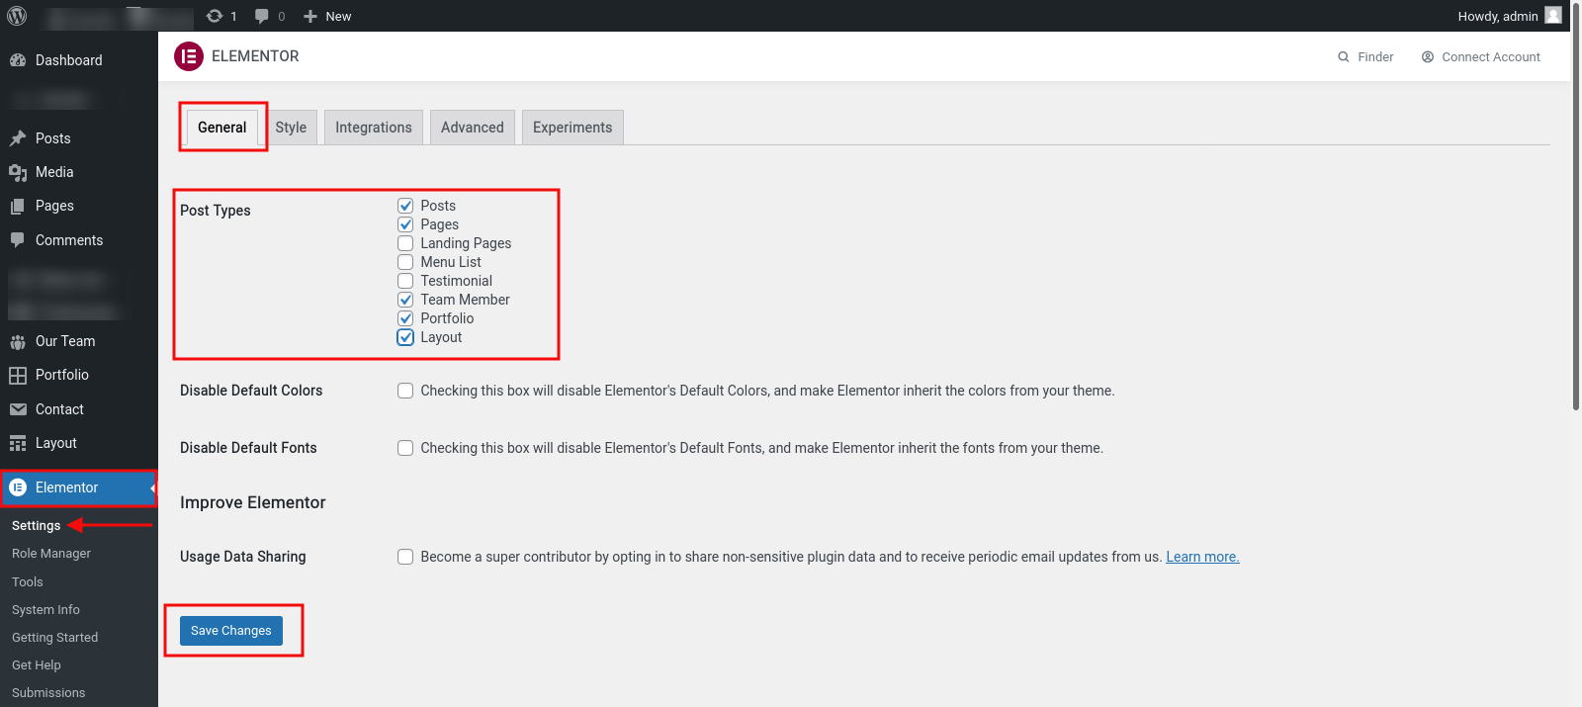
Task: Collapse the Elementor submenu arrow
Action: (x=153, y=487)
